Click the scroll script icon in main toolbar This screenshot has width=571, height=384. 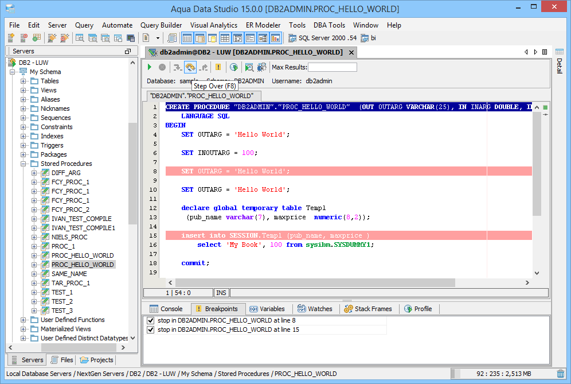coord(172,37)
